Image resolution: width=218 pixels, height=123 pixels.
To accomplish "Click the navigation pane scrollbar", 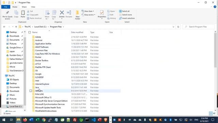I will coord(25,71).
